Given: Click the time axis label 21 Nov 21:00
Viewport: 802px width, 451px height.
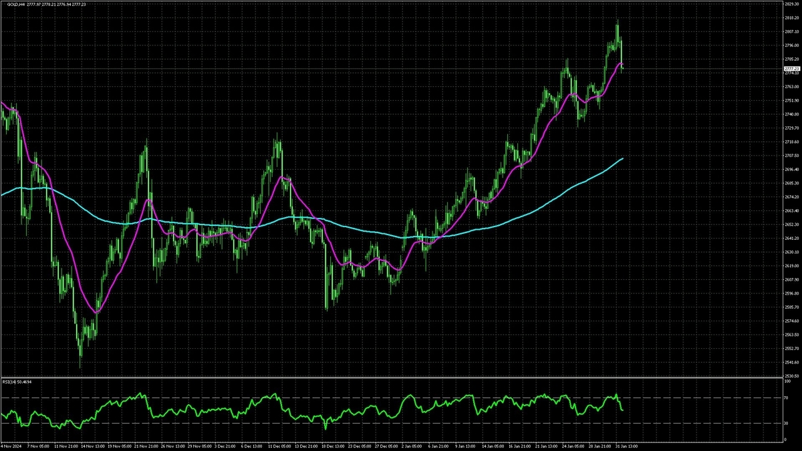Looking at the screenshot, I should pyautogui.click(x=146, y=446).
